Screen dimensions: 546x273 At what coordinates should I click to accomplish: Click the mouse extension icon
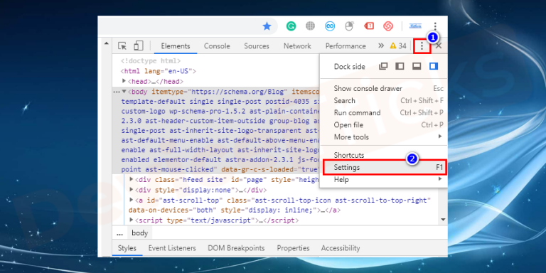pos(349,26)
